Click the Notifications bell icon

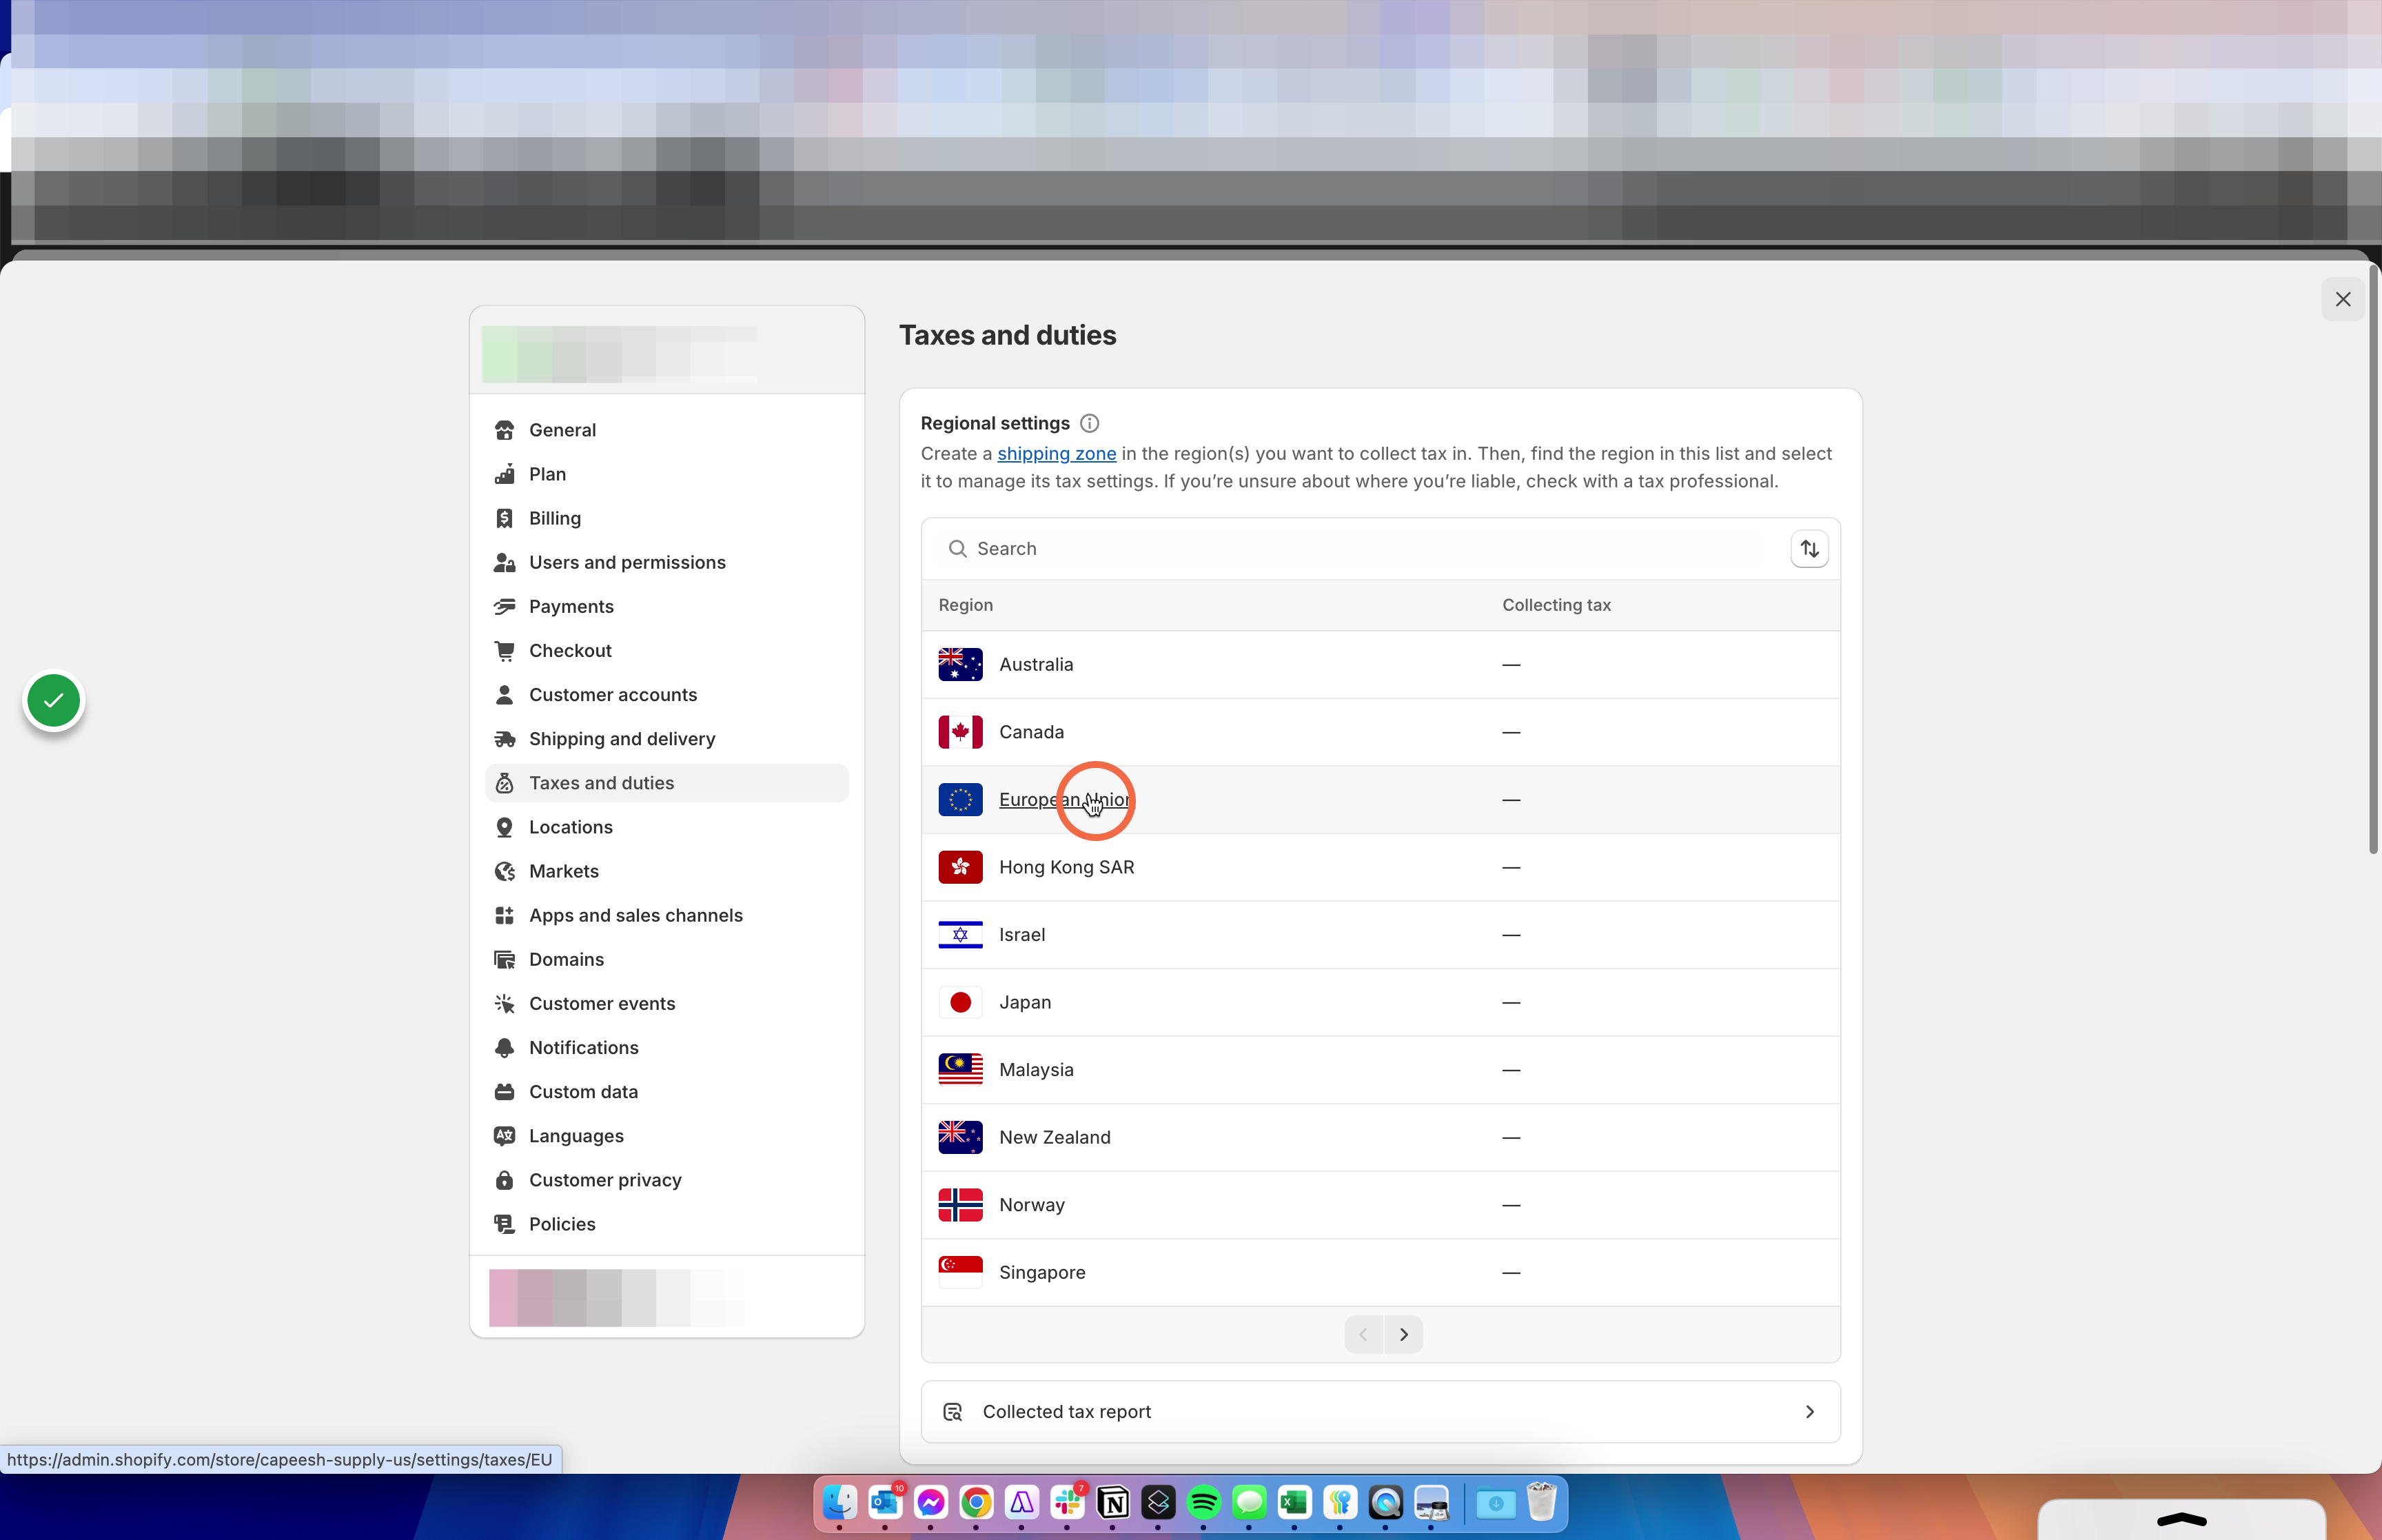point(505,1048)
